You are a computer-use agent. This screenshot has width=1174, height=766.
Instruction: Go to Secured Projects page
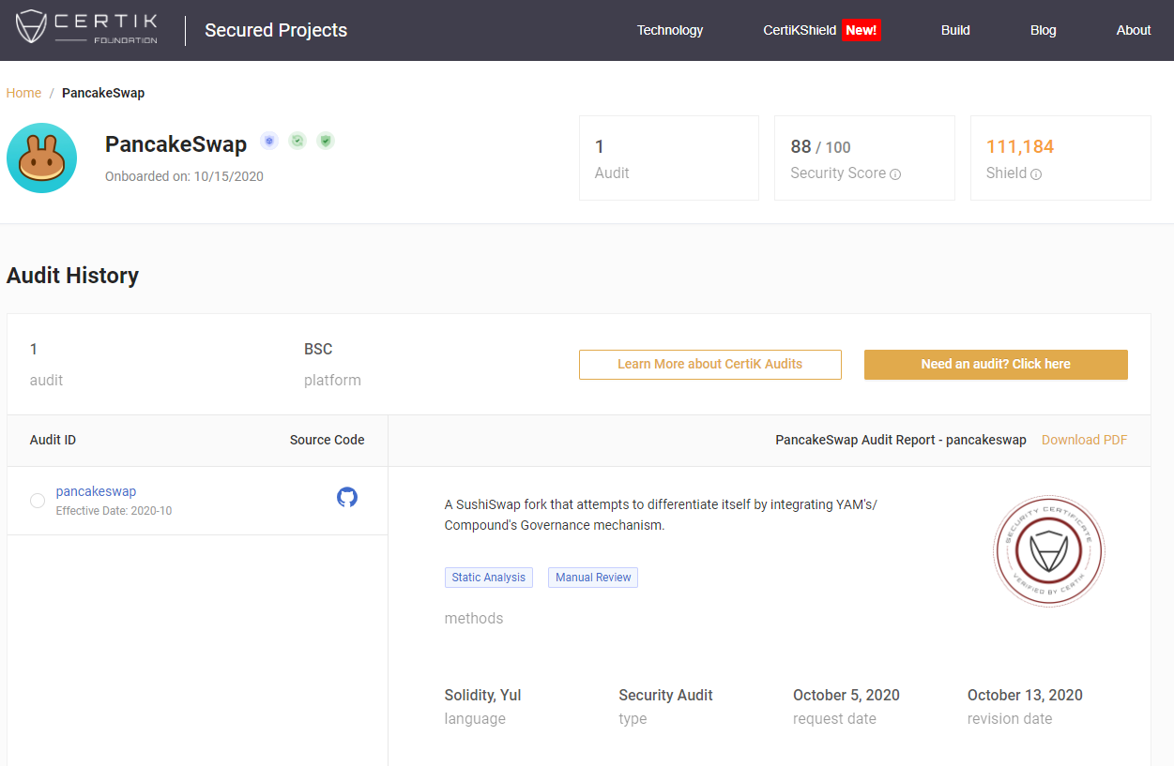pos(276,30)
